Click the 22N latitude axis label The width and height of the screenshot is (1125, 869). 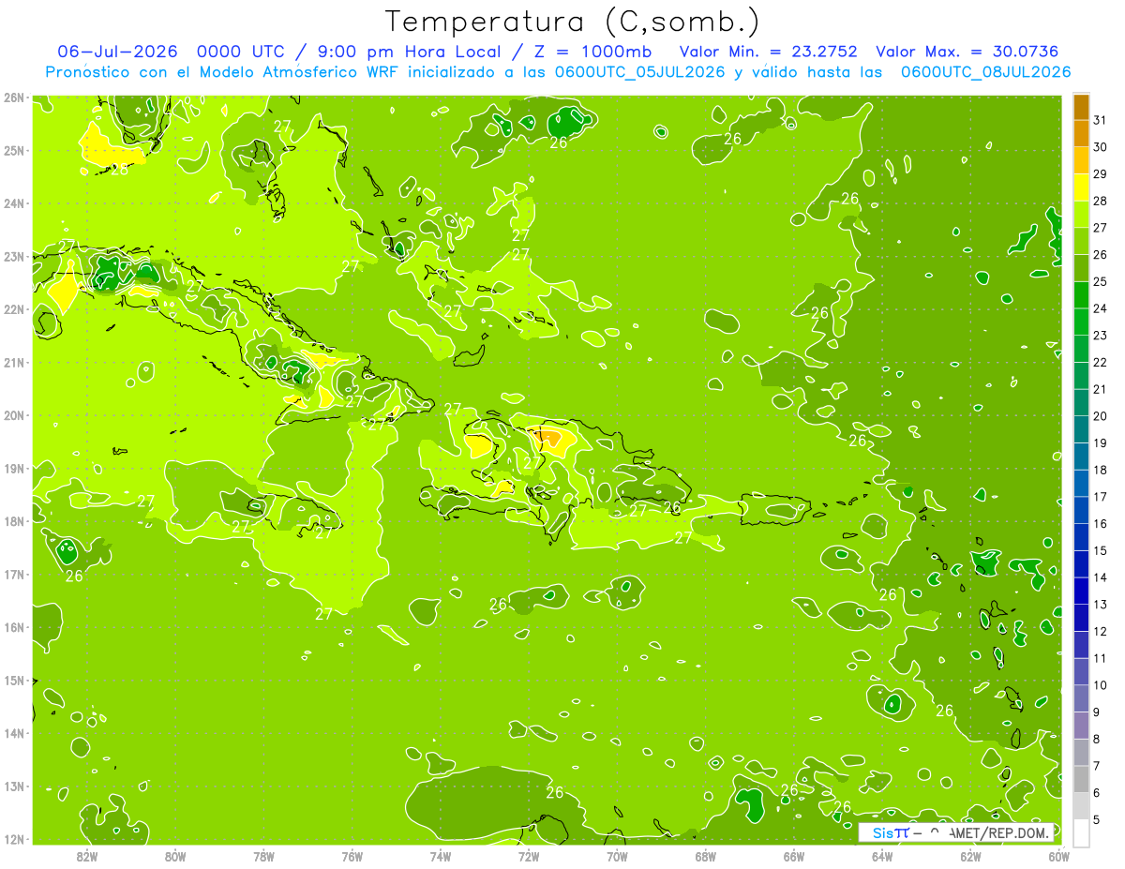(x=14, y=309)
